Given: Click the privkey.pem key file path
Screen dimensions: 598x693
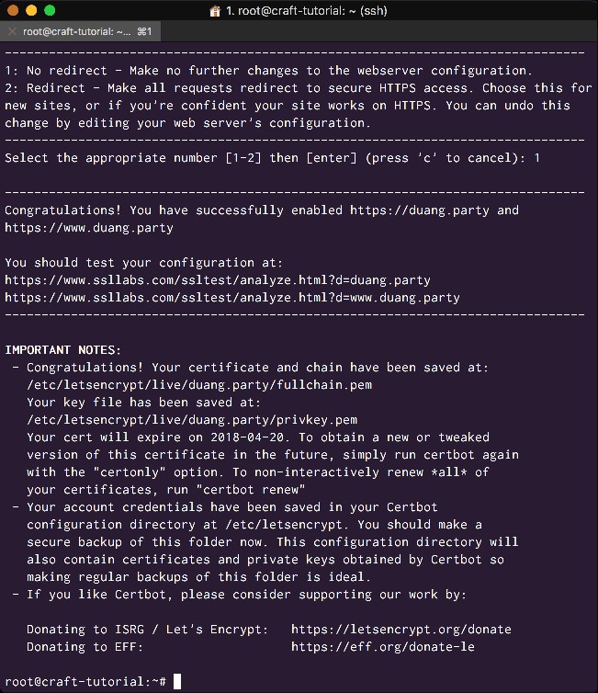Looking at the screenshot, I should (x=192, y=419).
